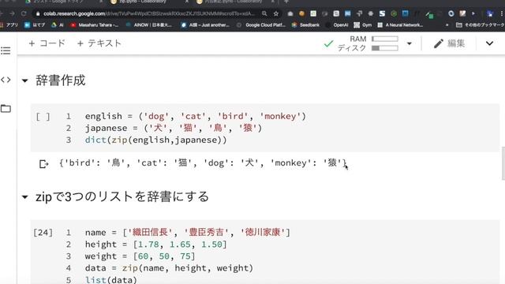Click the list(data) code line

point(111,280)
